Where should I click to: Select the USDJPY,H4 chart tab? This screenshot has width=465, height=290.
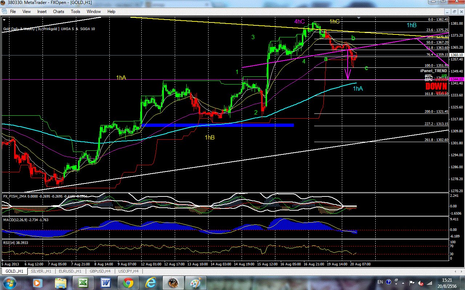[x=129, y=271]
